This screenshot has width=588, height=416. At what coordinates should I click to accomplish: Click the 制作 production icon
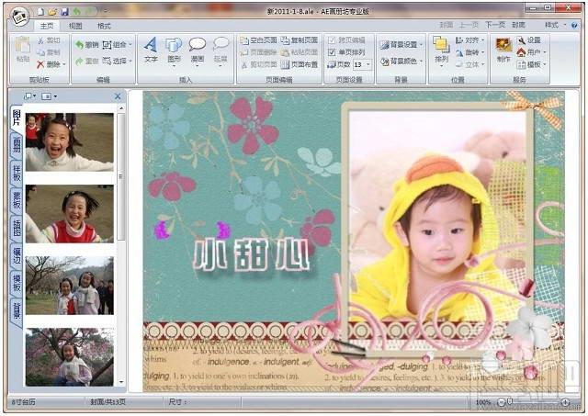click(503, 50)
